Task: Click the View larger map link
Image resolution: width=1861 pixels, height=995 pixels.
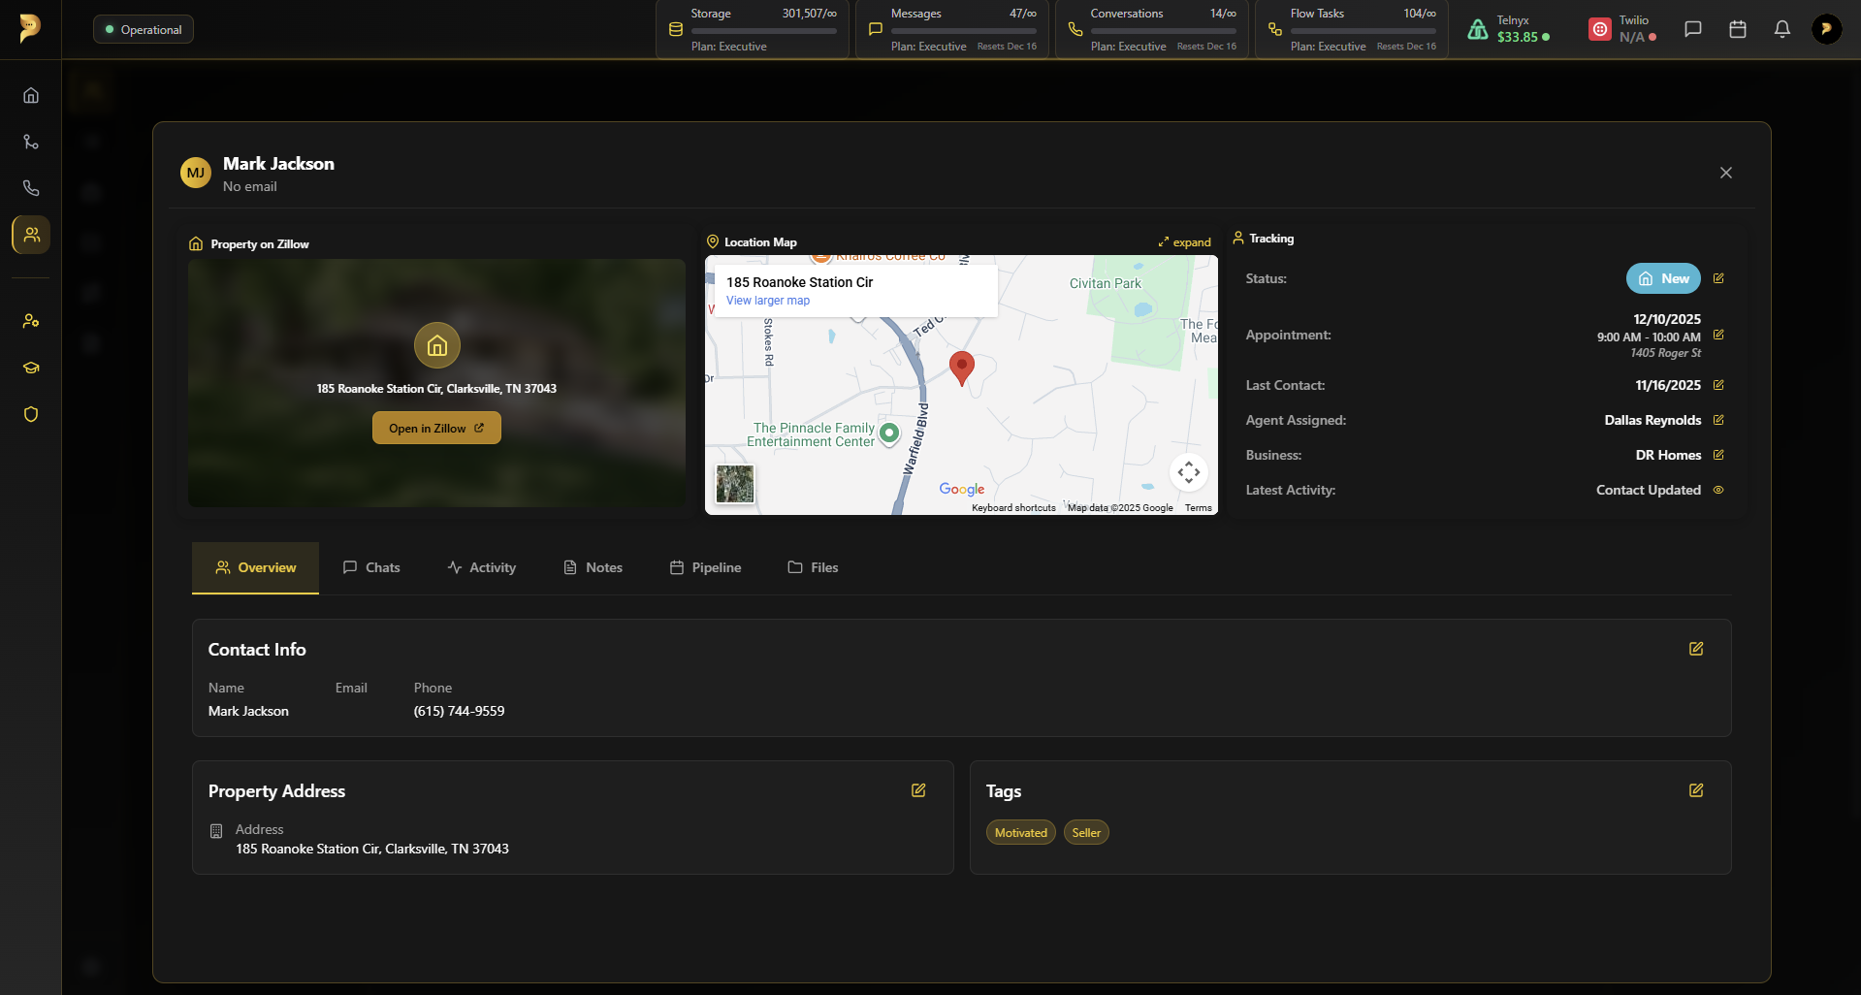Action: pyautogui.click(x=768, y=301)
